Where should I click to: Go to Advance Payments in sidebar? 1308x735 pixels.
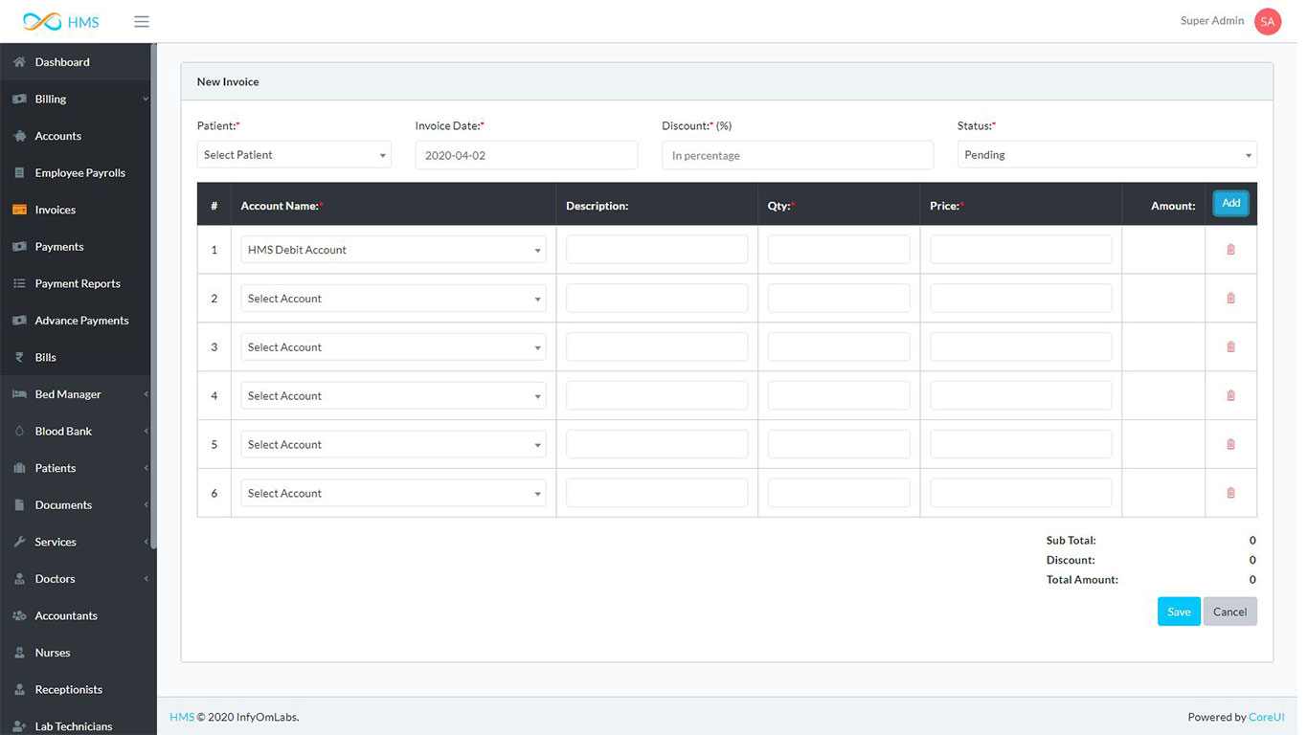click(81, 321)
